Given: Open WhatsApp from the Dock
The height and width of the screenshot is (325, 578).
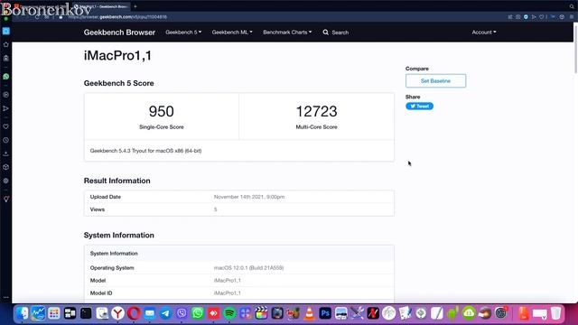Looking at the screenshot, I should tap(198, 313).
